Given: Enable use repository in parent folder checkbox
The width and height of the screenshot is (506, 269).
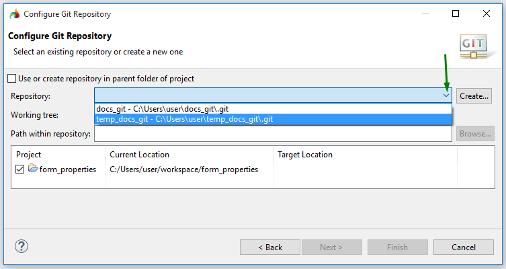Looking at the screenshot, I should 11,79.
